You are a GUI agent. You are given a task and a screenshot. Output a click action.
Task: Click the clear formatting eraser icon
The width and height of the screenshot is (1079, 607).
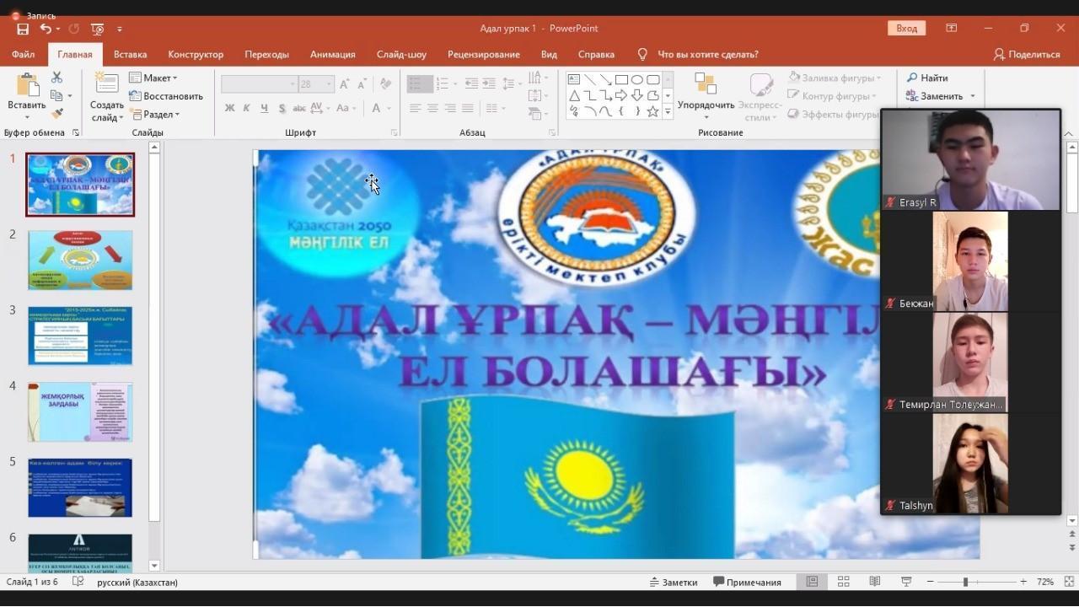[x=385, y=84]
